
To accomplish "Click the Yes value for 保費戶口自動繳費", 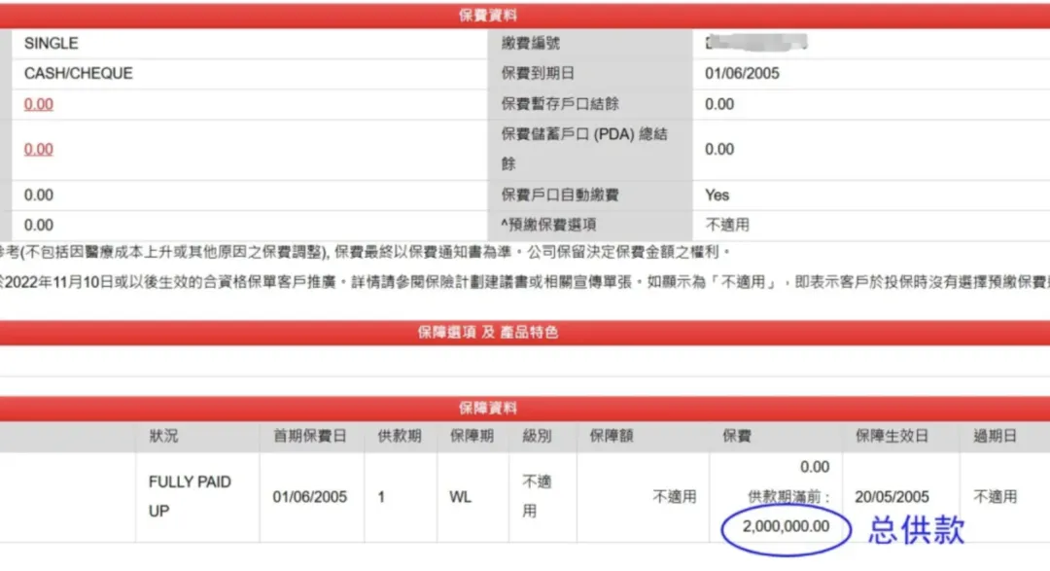I will [717, 195].
